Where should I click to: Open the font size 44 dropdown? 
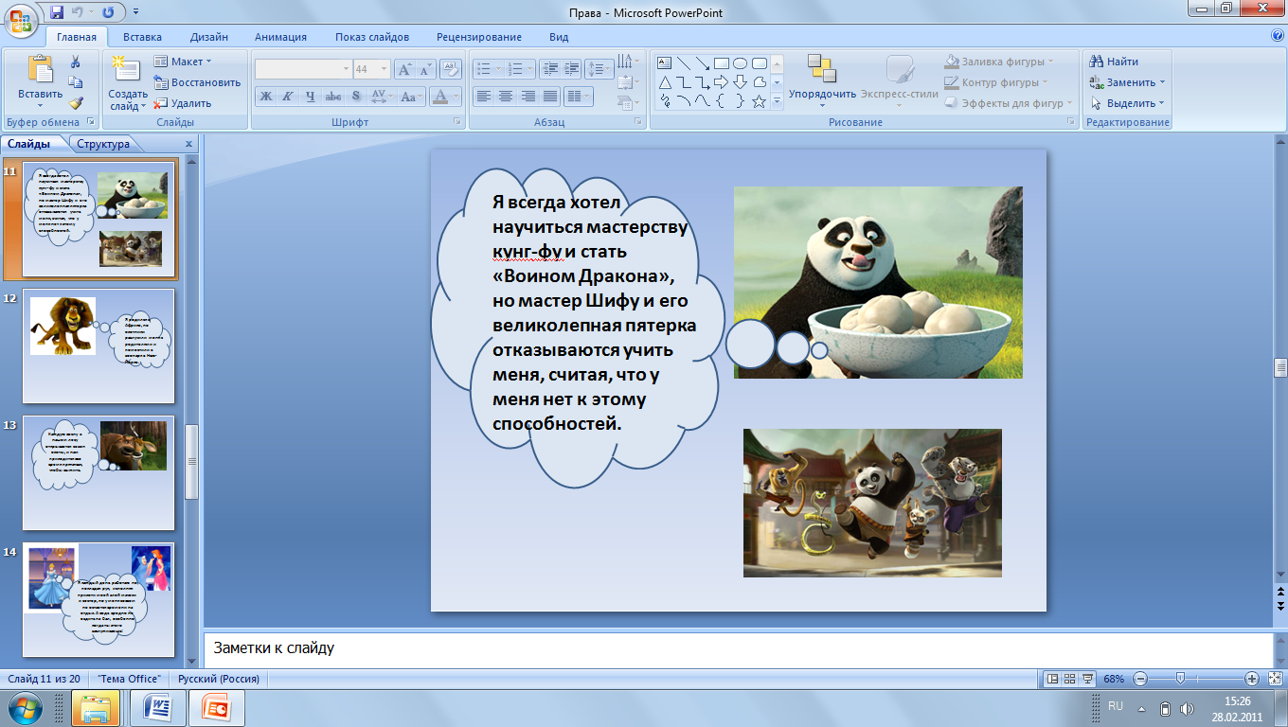point(384,69)
